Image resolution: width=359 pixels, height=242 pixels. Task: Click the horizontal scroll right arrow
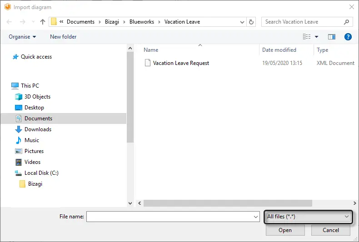pyautogui.click(x=354, y=203)
